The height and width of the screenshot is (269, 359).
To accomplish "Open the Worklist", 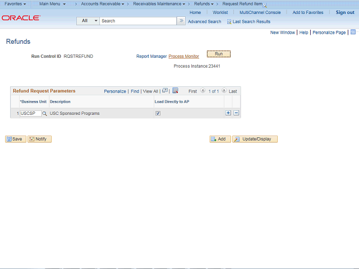I will [220, 12].
